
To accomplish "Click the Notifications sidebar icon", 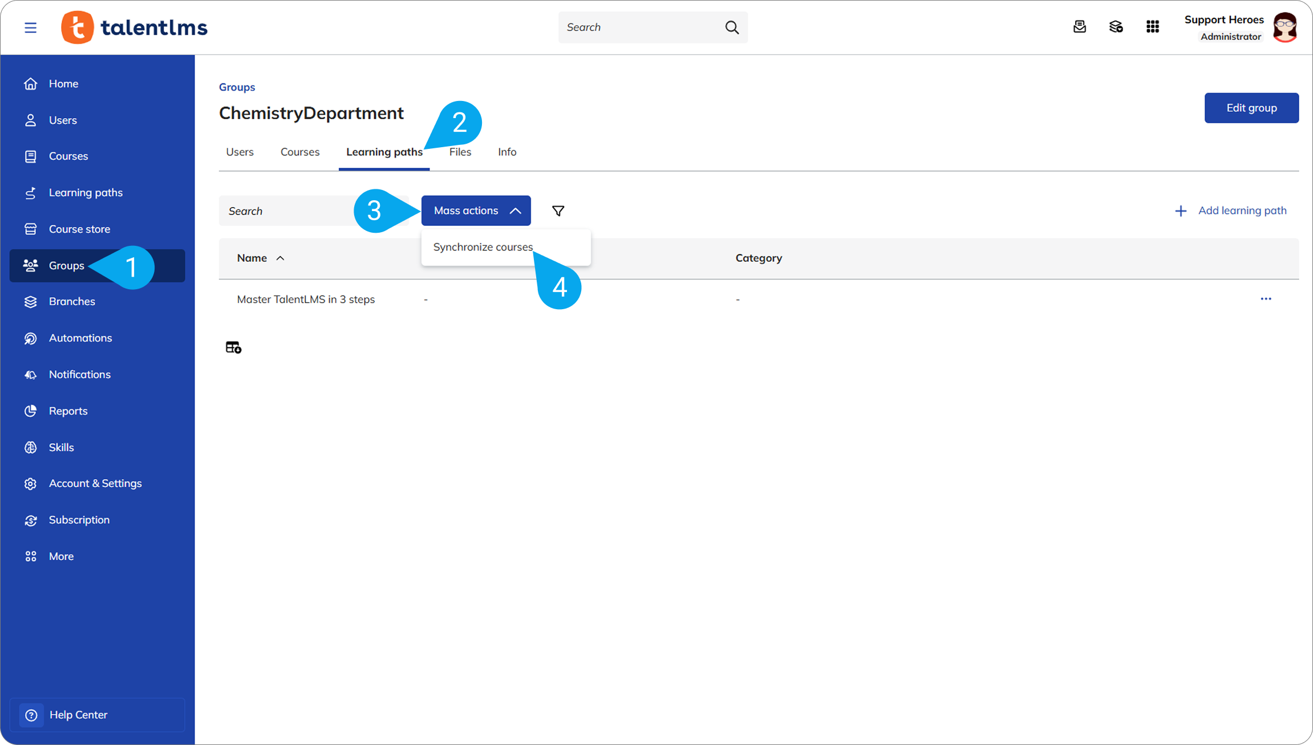I will tap(31, 375).
